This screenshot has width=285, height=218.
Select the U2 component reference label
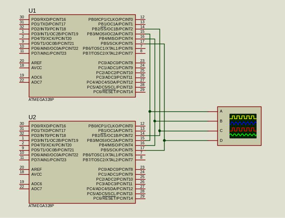32,117
